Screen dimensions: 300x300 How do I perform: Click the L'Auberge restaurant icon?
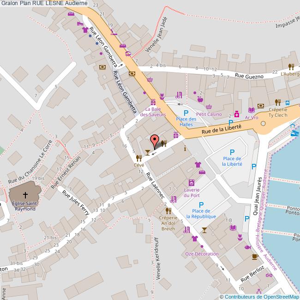pyautogui.click(x=291, y=66)
